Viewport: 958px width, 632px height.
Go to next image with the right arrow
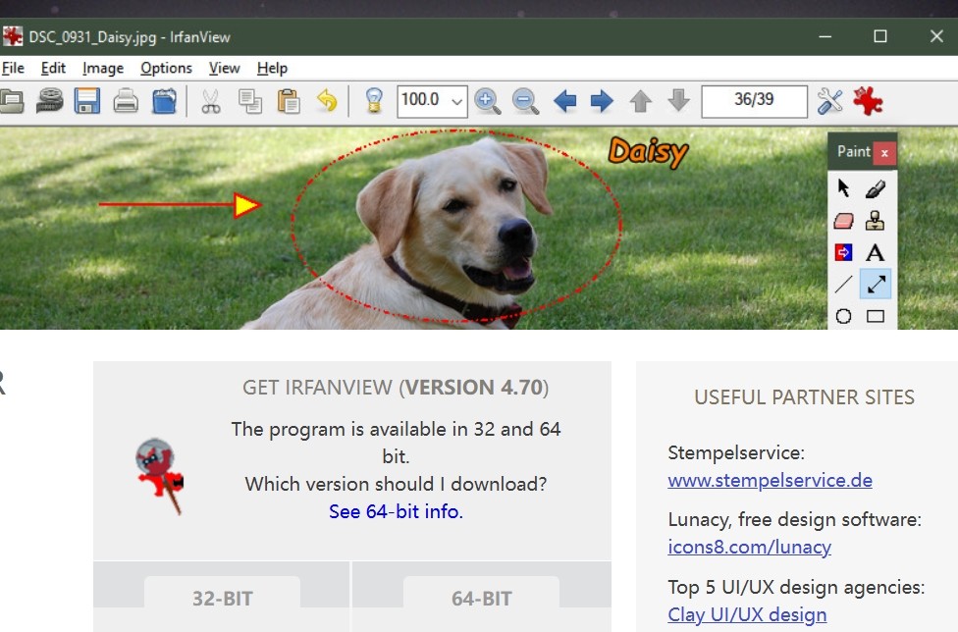pos(602,101)
